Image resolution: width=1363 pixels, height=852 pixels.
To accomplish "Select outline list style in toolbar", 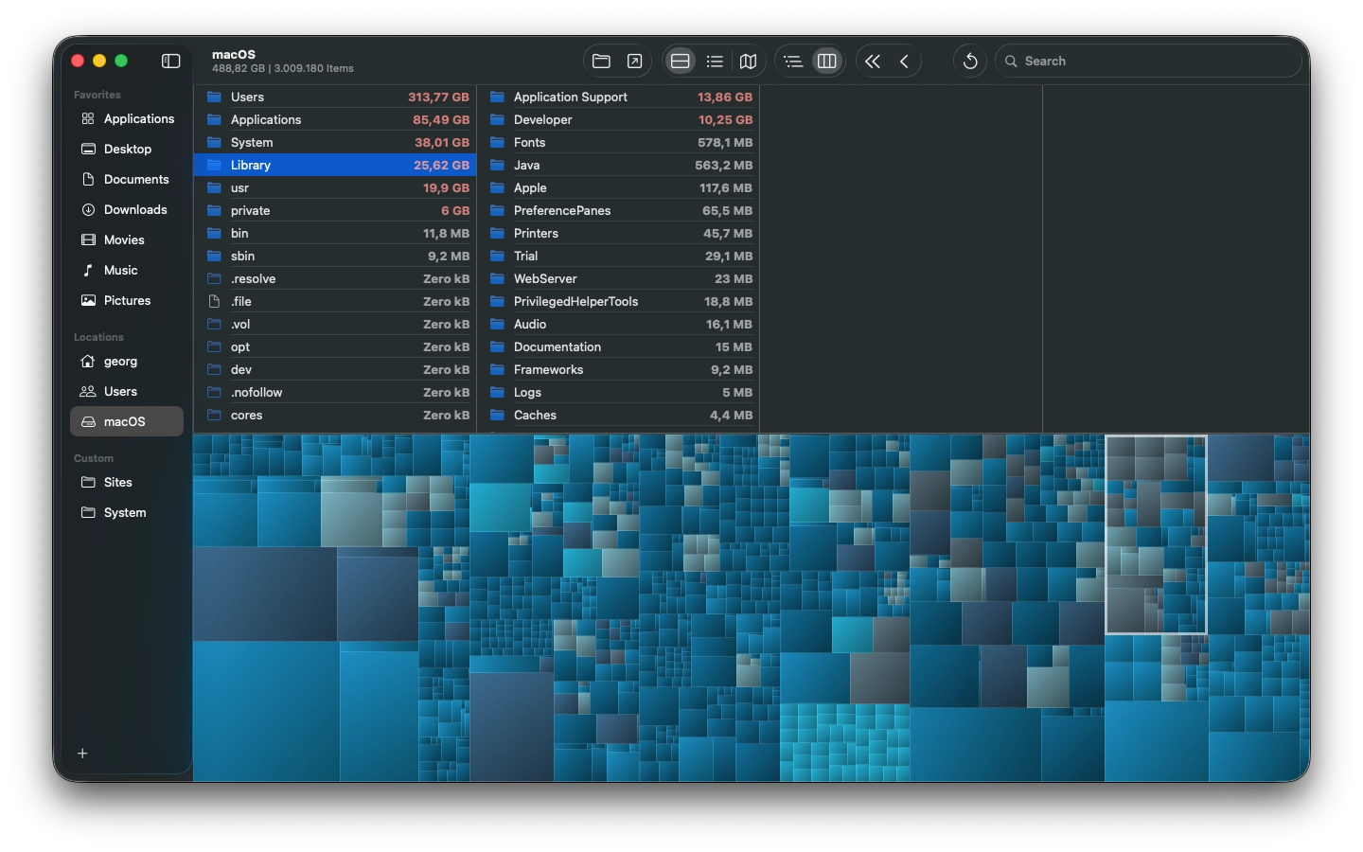I will [793, 61].
